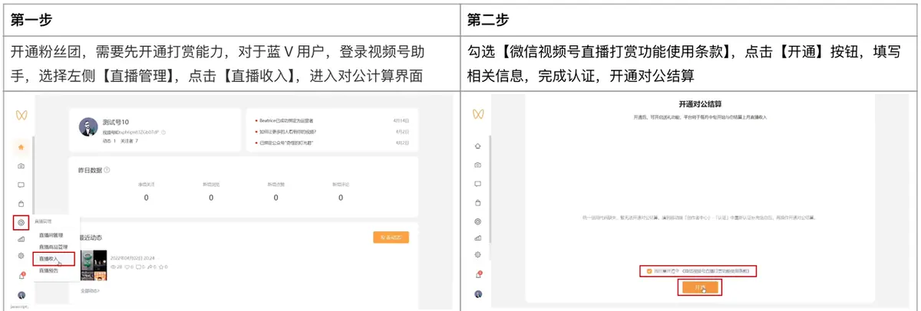Open the camera icon in the first-step sidebar
921x311 pixels.
(21, 165)
